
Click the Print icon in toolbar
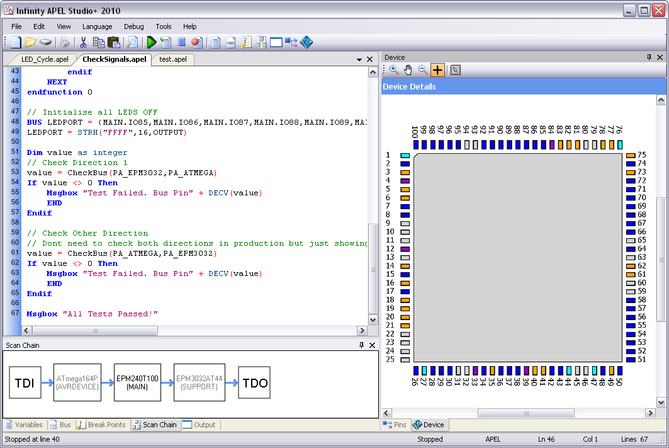point(64,42)
